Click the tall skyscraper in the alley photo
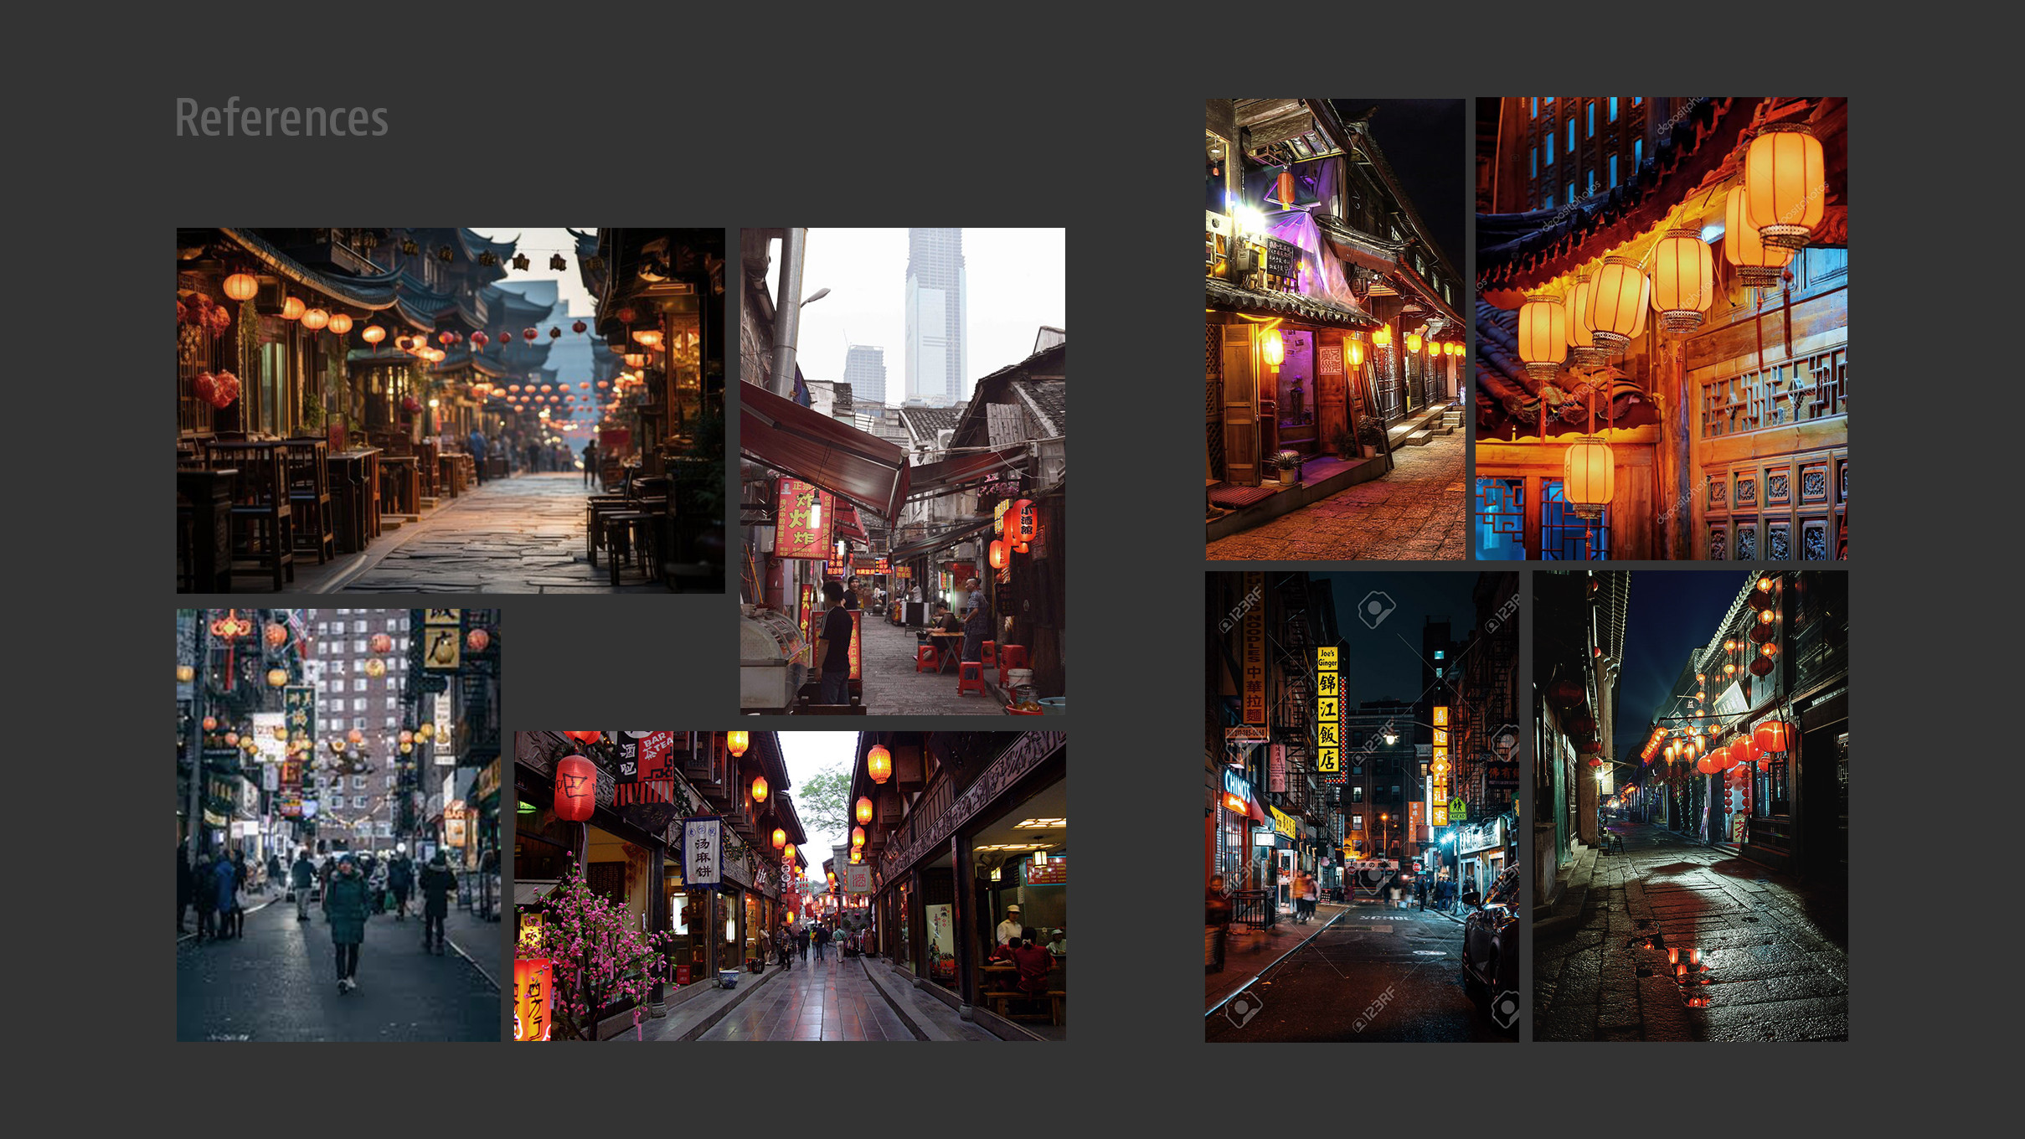The height and width of the screenshot is (1139, 2025). coord(935,314)
